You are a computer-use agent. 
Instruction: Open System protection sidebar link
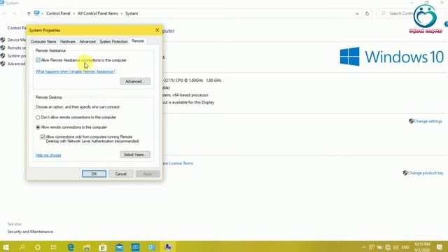click(17, 56)
